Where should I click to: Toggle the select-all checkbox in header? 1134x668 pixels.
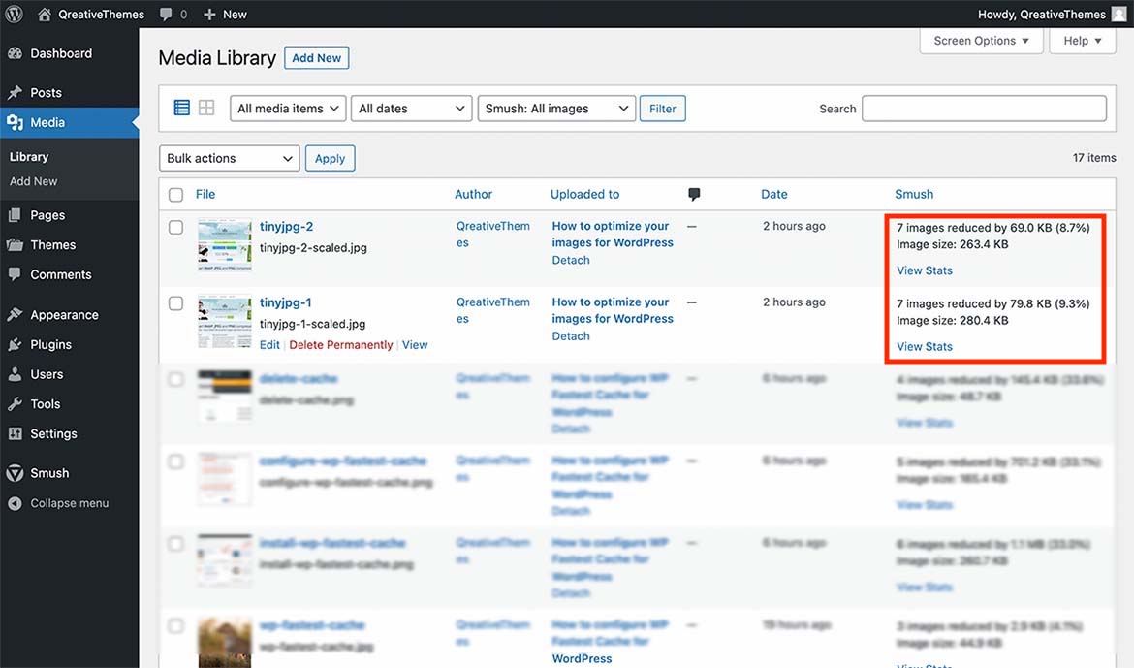(x=175, y=195)
